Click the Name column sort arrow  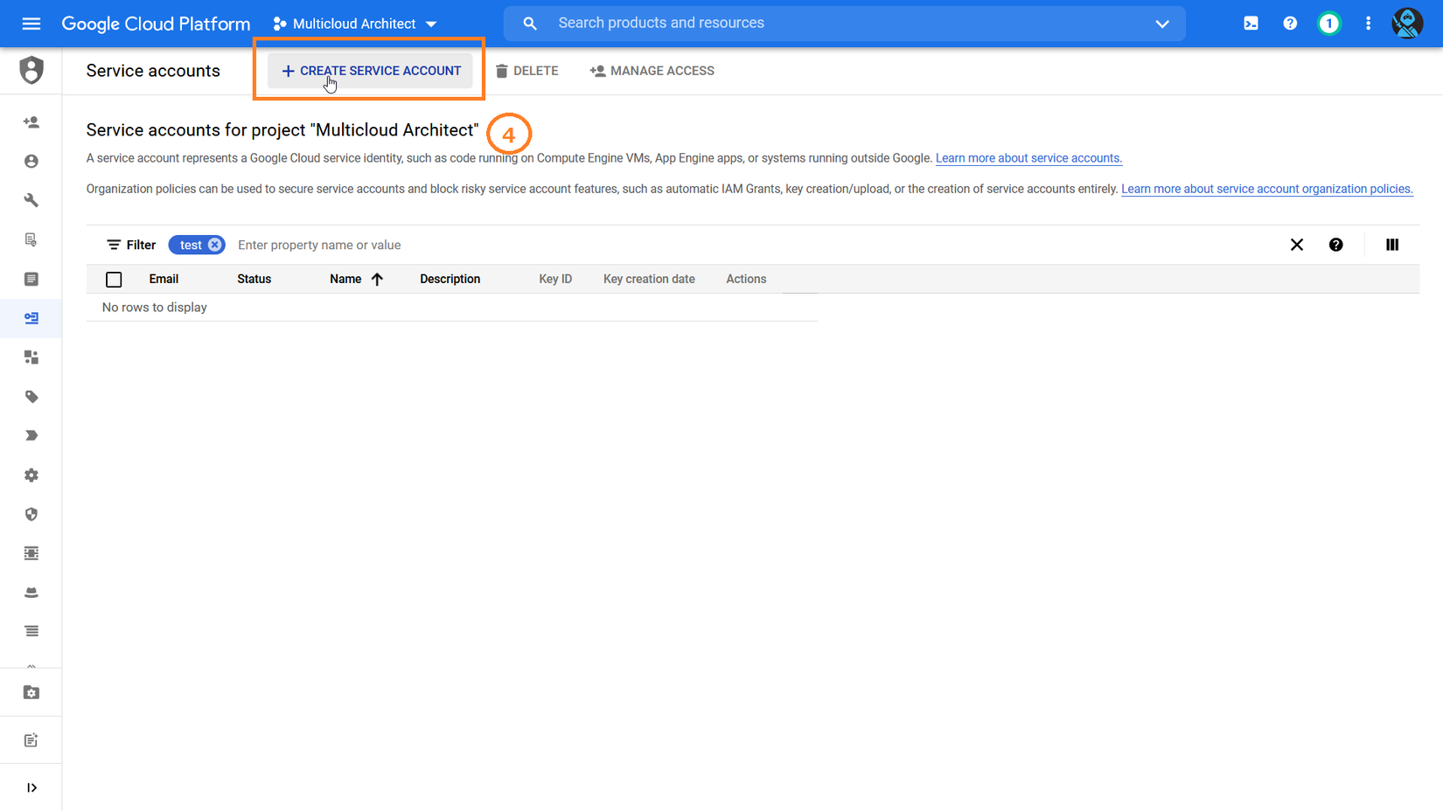coord(377,280)
